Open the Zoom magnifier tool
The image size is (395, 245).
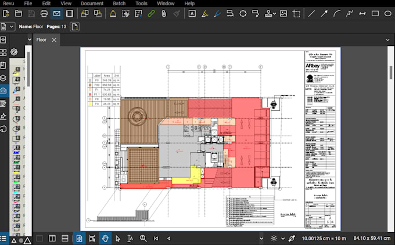(x=143, y=238)
